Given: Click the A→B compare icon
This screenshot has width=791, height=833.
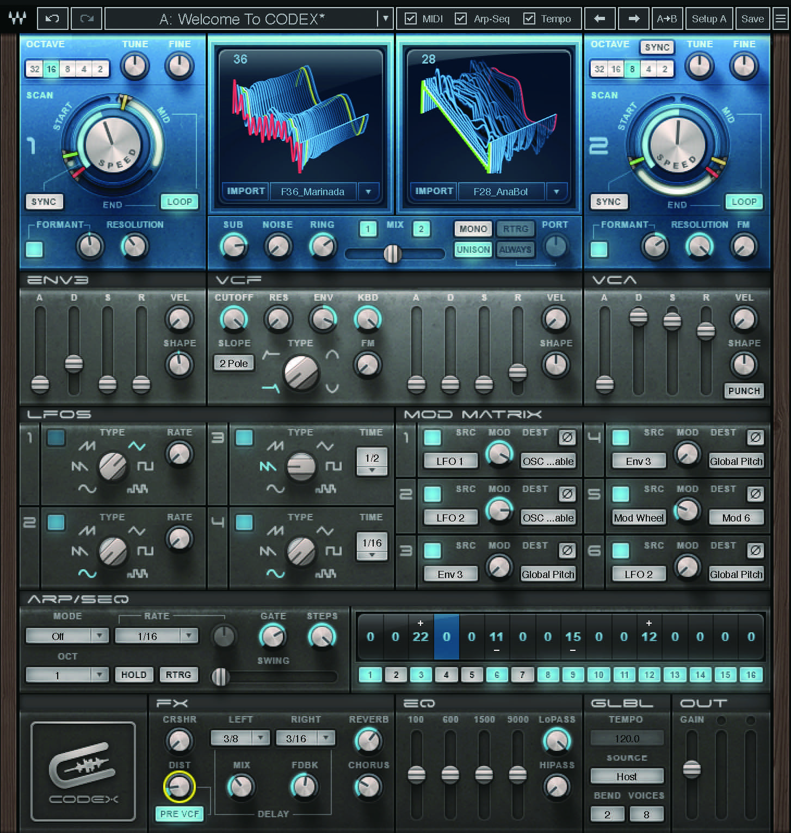Looking at the screenshot, I should (668, 18).
